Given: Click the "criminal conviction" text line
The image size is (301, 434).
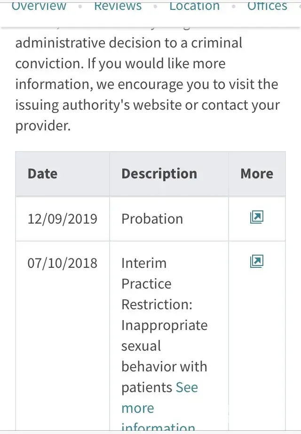Looking at the screenshot, I should pyautogui.click(x=129, y=43).
